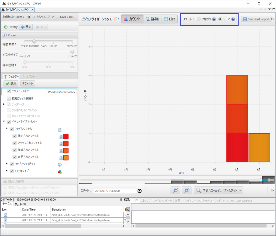Select the ローカルタイムゾーン radio button
The image size is (276, 236).
(29, 17)
